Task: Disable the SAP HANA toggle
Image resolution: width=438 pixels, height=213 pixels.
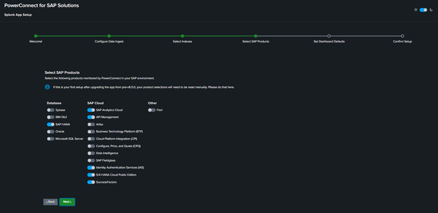Action: [51, 124]
